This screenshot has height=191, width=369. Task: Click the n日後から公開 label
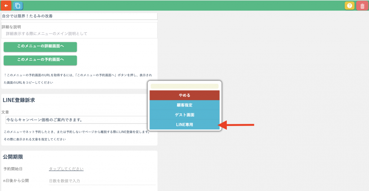[16, 181]
